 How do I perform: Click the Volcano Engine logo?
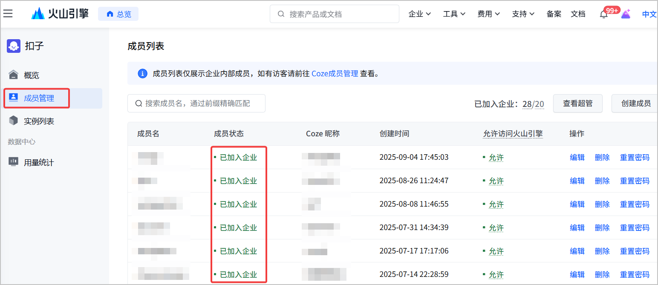(x=60, y=14)
